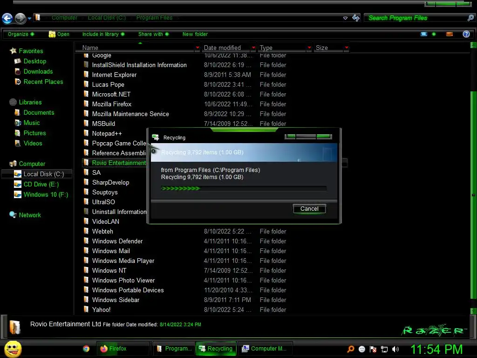Image resolution: width=477 pixels, height=358 pixels.
Task: Change the view with the views icon
Action: click(x=424, y=34)
